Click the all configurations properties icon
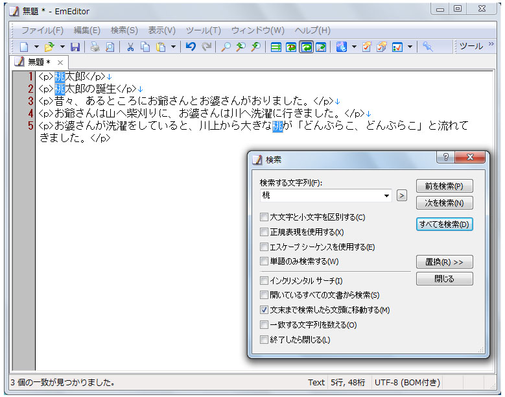 coord(382,47)
